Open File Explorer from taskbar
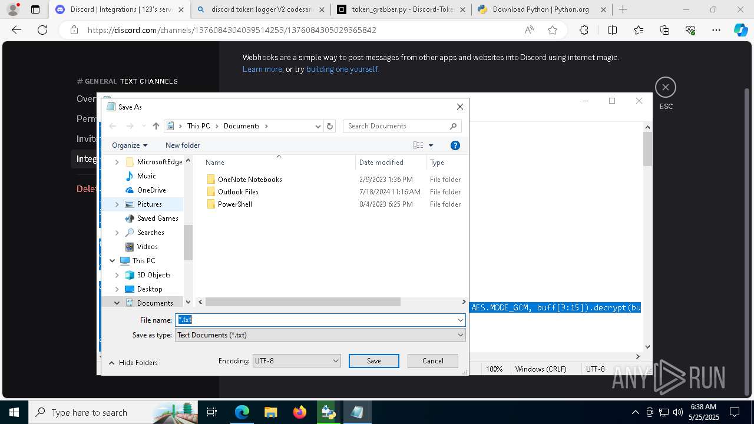This screenshot has width=754, height=424. pos(271,412)
